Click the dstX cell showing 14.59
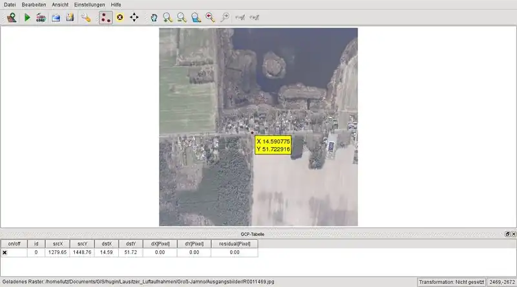517x287 pixels. (106, 252)
